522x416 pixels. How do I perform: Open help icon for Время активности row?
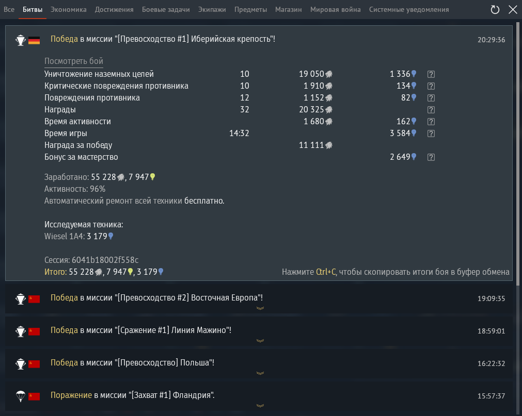(431, 122)
